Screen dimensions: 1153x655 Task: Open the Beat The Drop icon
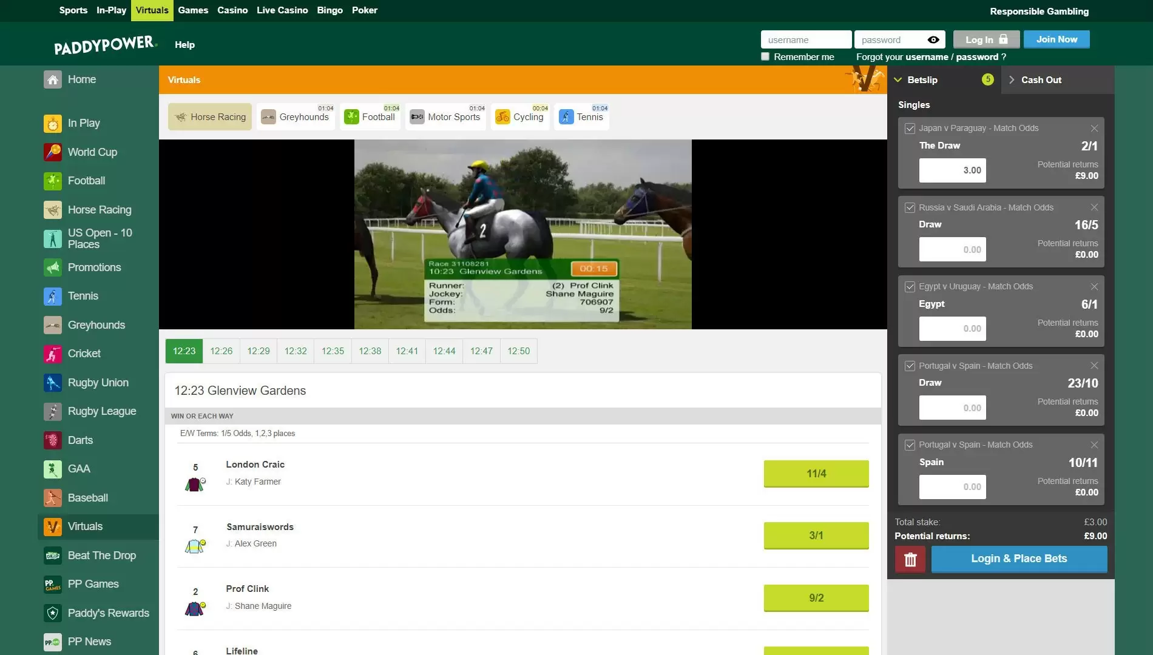point(53,556)
